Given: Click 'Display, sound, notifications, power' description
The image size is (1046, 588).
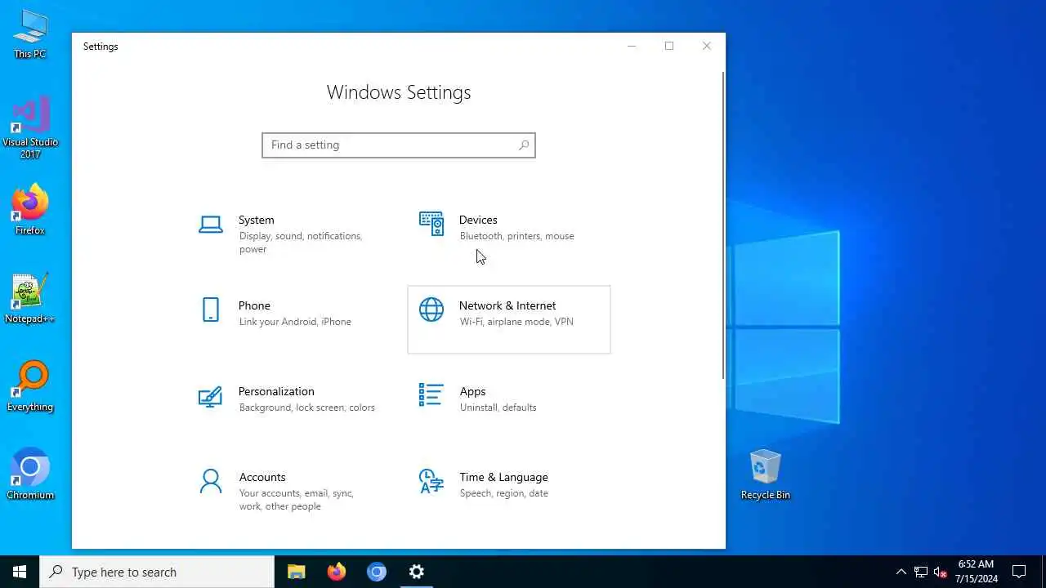Looking at the screenshot, I should pyautogui.click(x=301, y=243).
